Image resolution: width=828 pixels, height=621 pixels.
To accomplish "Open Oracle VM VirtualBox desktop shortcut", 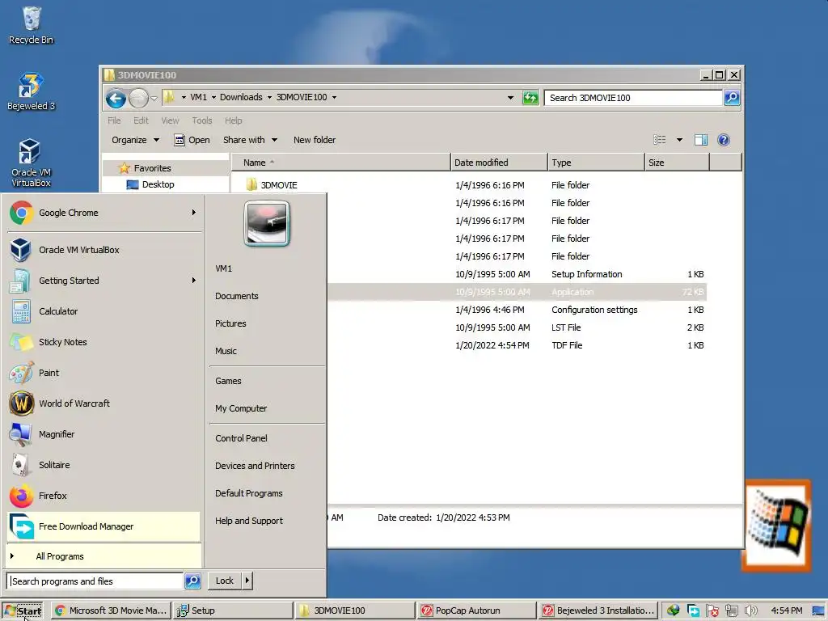I will tap(32, 163).
